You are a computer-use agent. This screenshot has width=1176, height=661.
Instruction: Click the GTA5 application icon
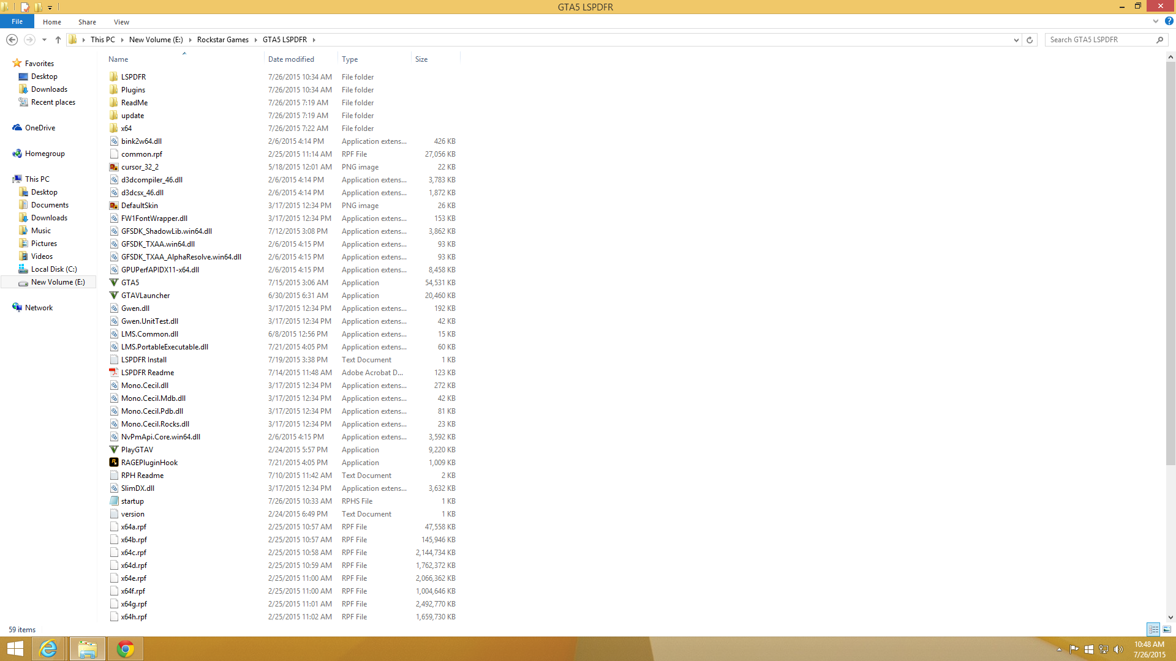(x=114, y=283)
